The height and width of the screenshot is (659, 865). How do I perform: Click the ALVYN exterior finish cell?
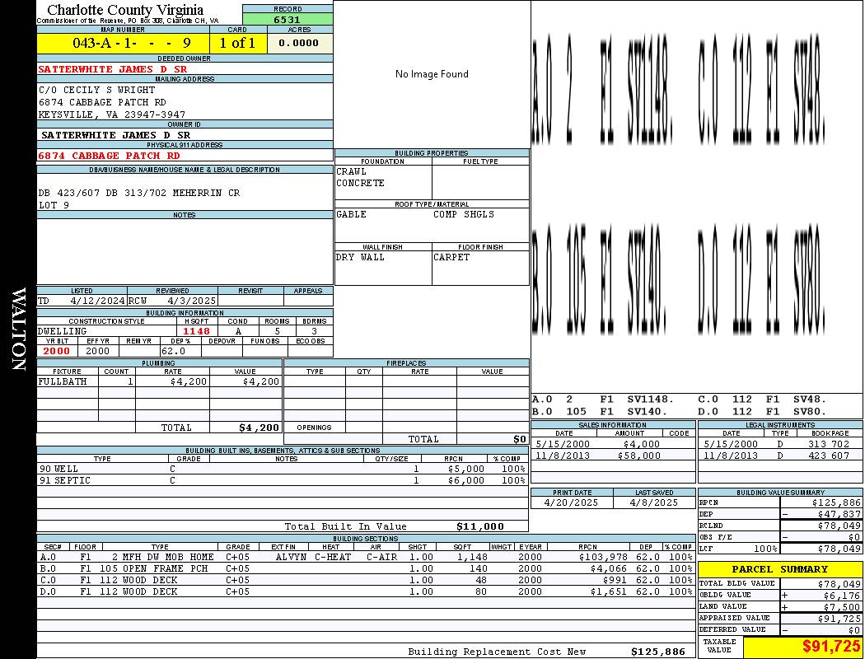pyautogui.click(x=291, y=557)
